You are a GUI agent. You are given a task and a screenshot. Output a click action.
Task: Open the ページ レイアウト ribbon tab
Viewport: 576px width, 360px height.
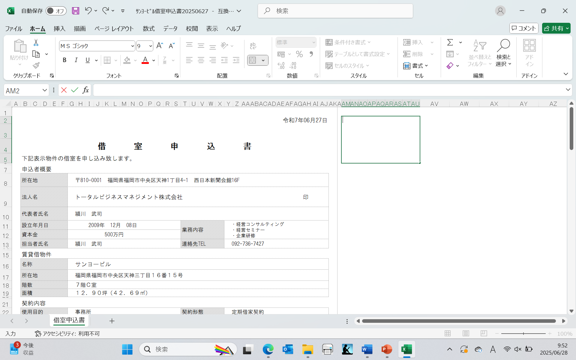pyautogui.click(x=114, y=28)
